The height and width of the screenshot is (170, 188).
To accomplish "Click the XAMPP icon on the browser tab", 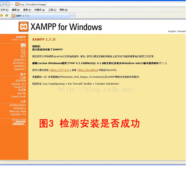I will click(x=14, y=16).
